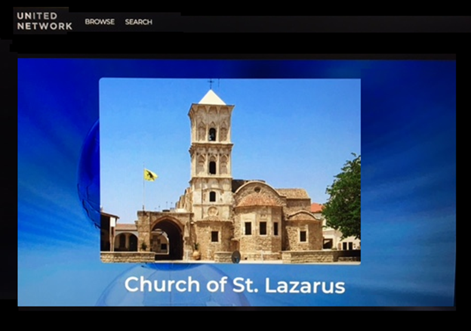Open the United Network logo home link

[x=44, y=21]
